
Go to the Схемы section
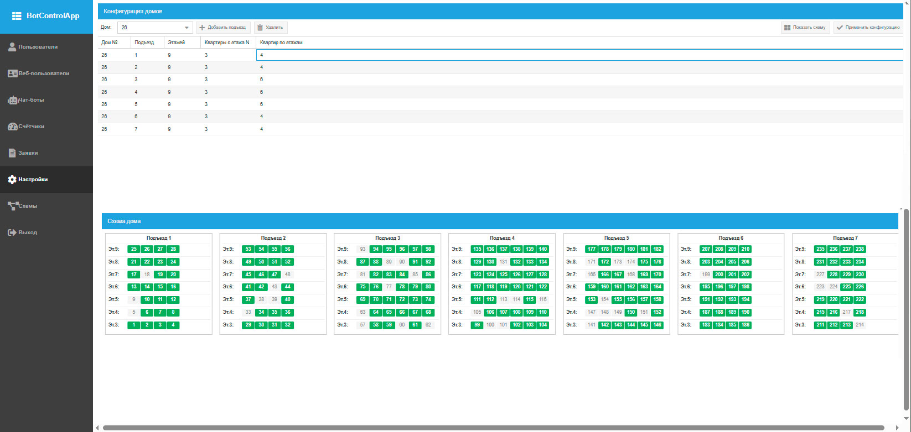click(x=46, y=206)
